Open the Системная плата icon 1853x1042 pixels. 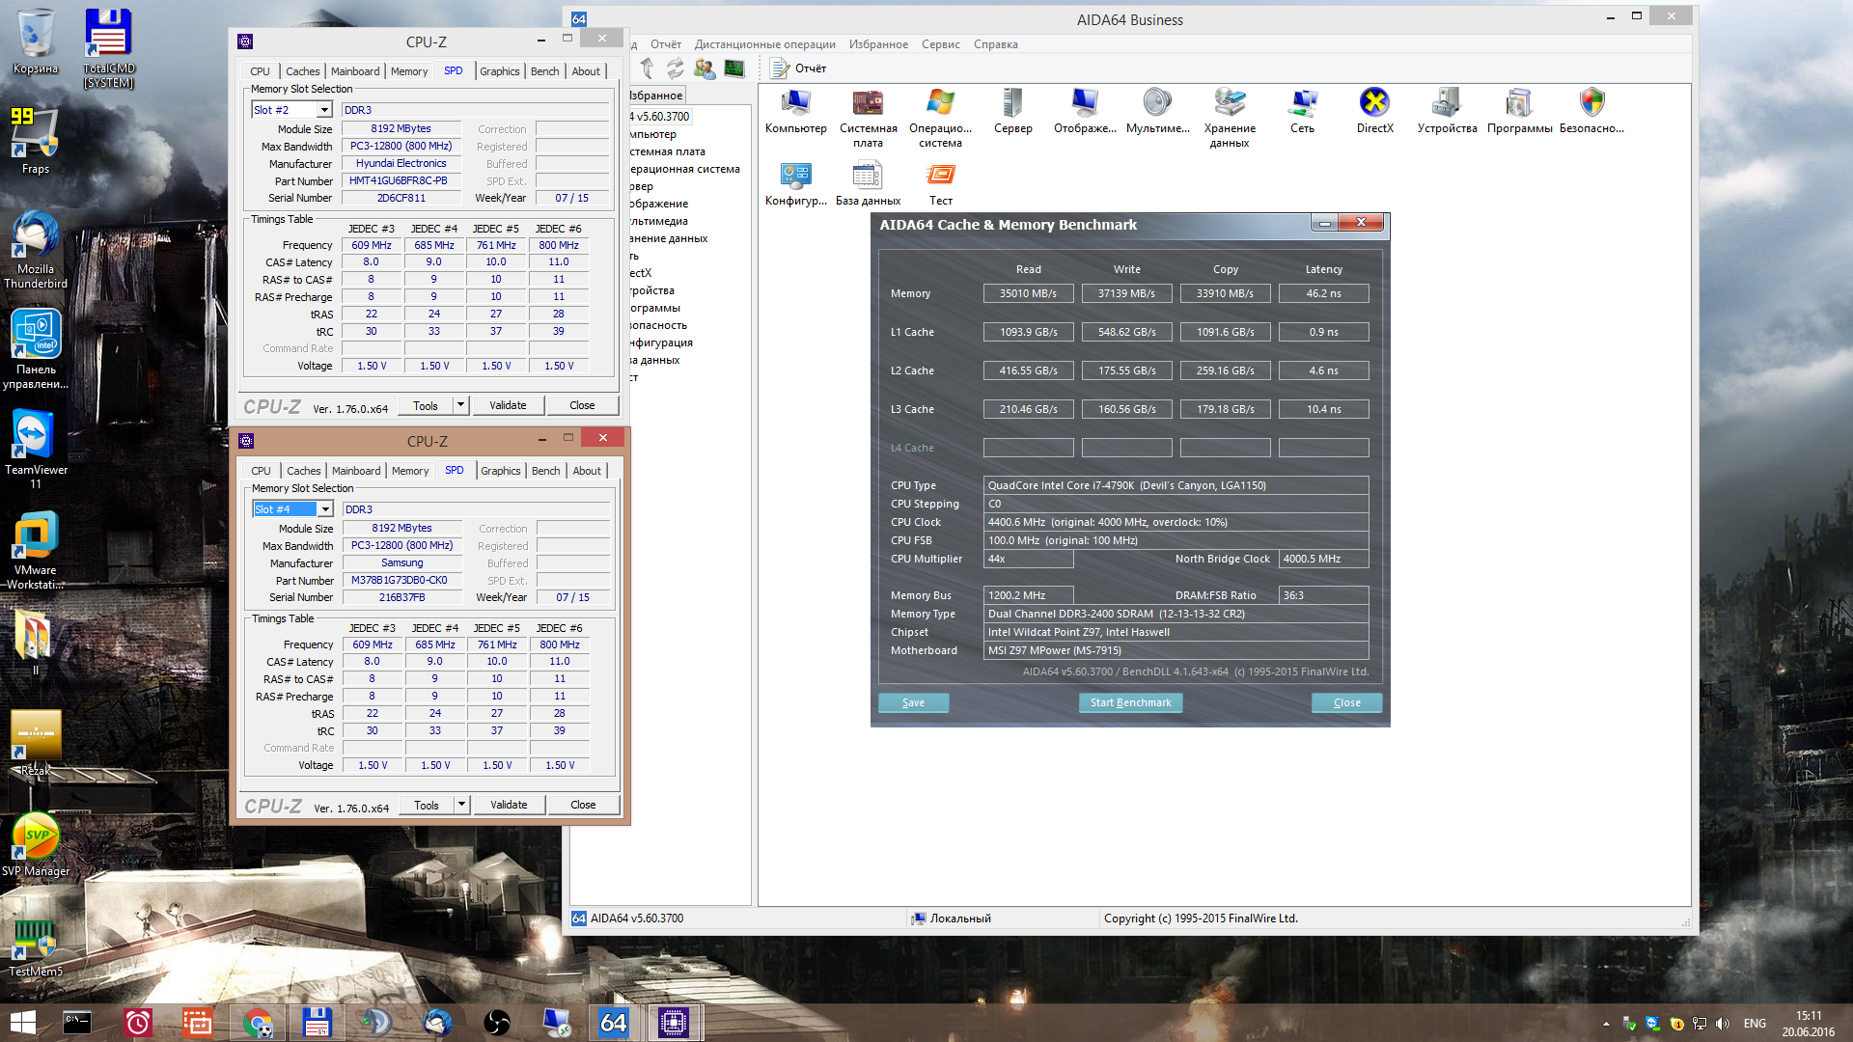point(868,103)
